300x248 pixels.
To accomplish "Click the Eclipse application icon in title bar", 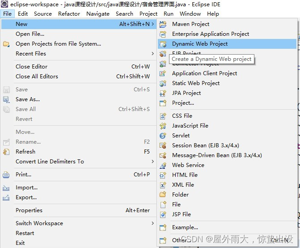I will (x=4, y=4).
